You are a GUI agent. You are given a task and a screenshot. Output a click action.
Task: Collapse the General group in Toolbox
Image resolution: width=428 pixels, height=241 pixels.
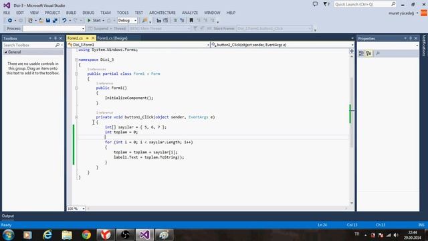pos(6,52)
